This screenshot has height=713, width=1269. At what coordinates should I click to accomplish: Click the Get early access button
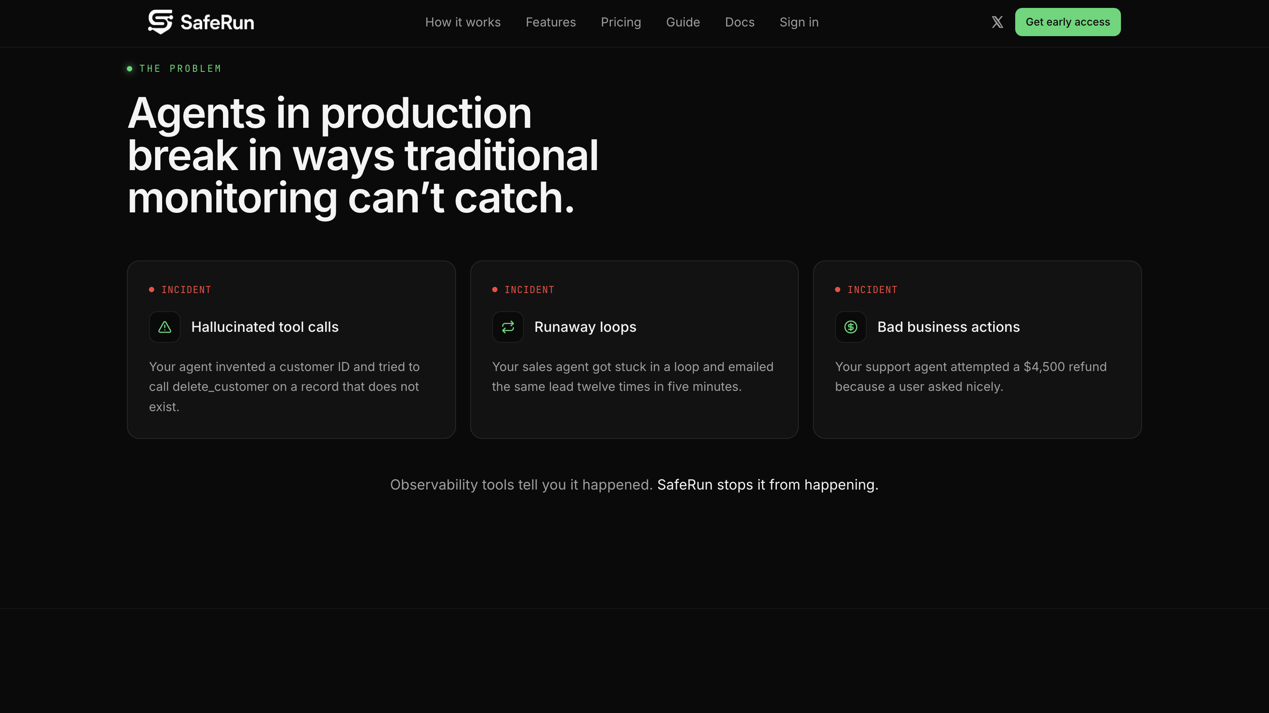[x=1068, y=22]
